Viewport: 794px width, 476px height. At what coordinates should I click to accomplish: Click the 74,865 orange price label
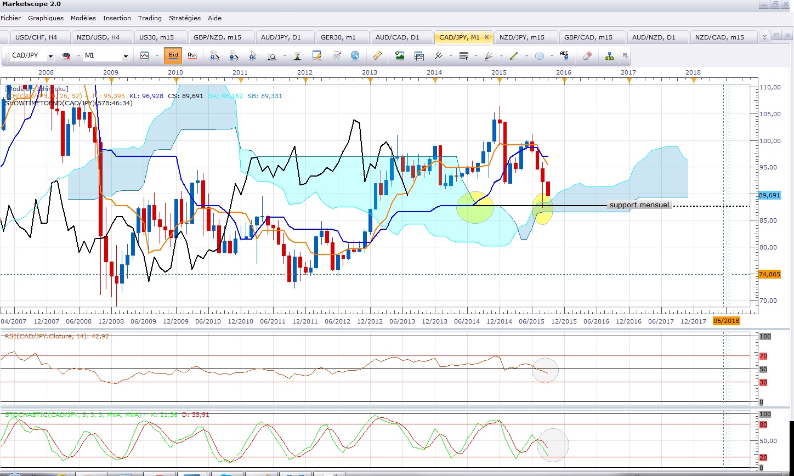(769, 274)
